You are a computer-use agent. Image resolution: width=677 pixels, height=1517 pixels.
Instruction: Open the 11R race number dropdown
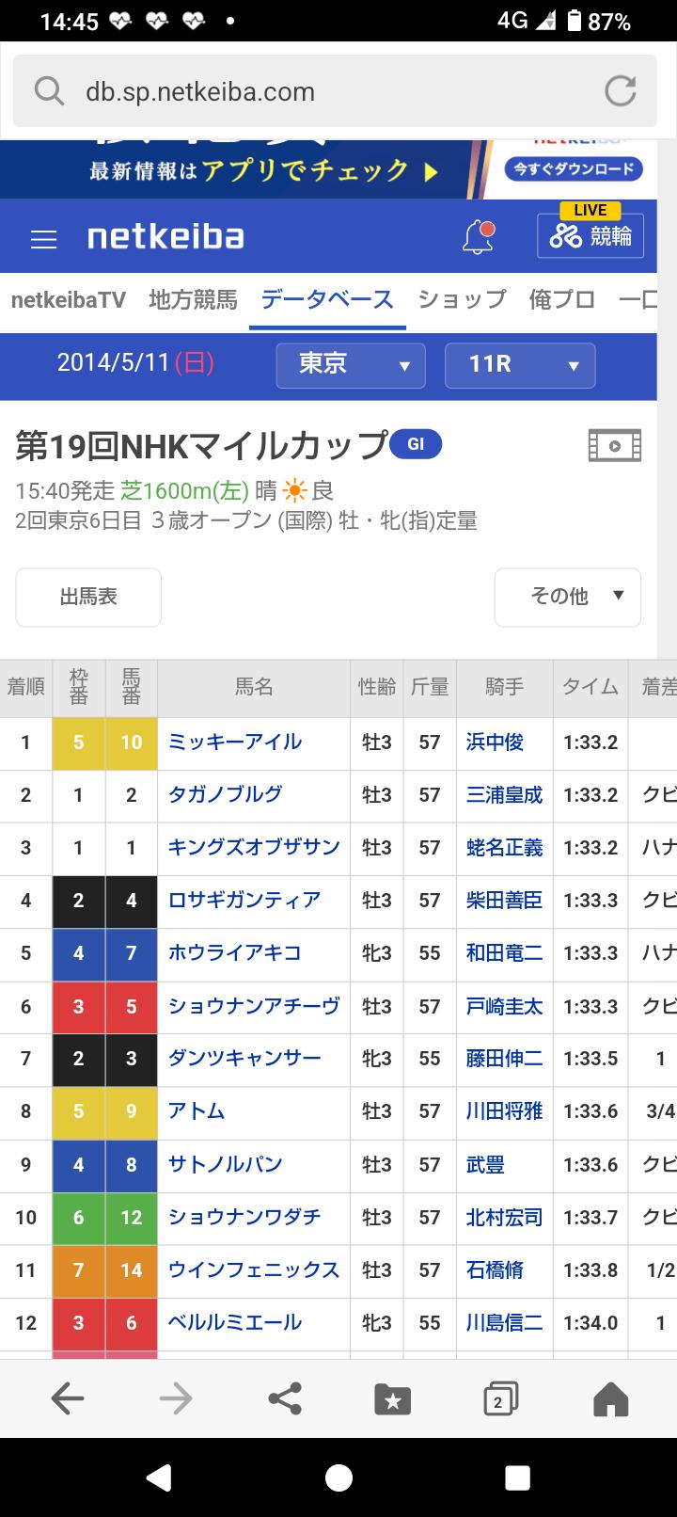tap(520, 365)
